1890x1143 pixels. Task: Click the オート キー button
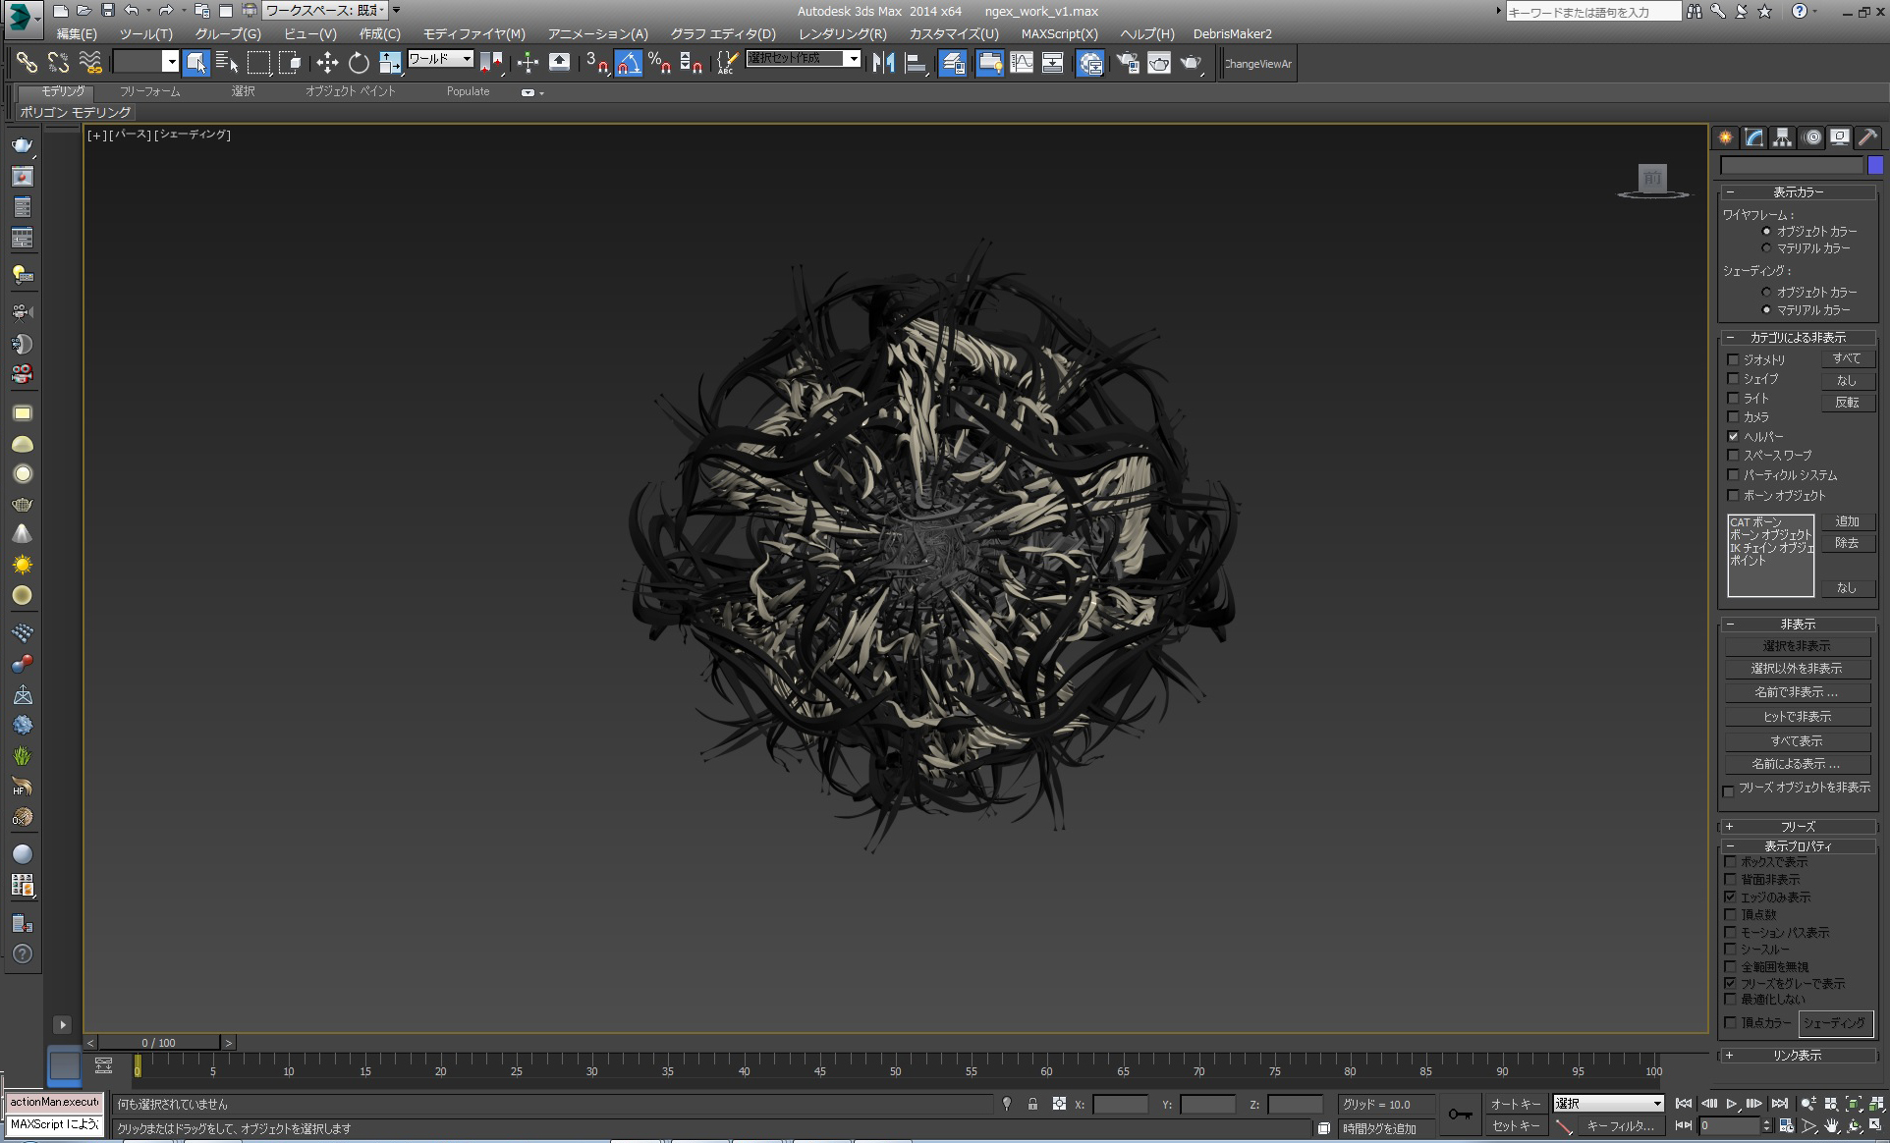click(1516, 1104)
